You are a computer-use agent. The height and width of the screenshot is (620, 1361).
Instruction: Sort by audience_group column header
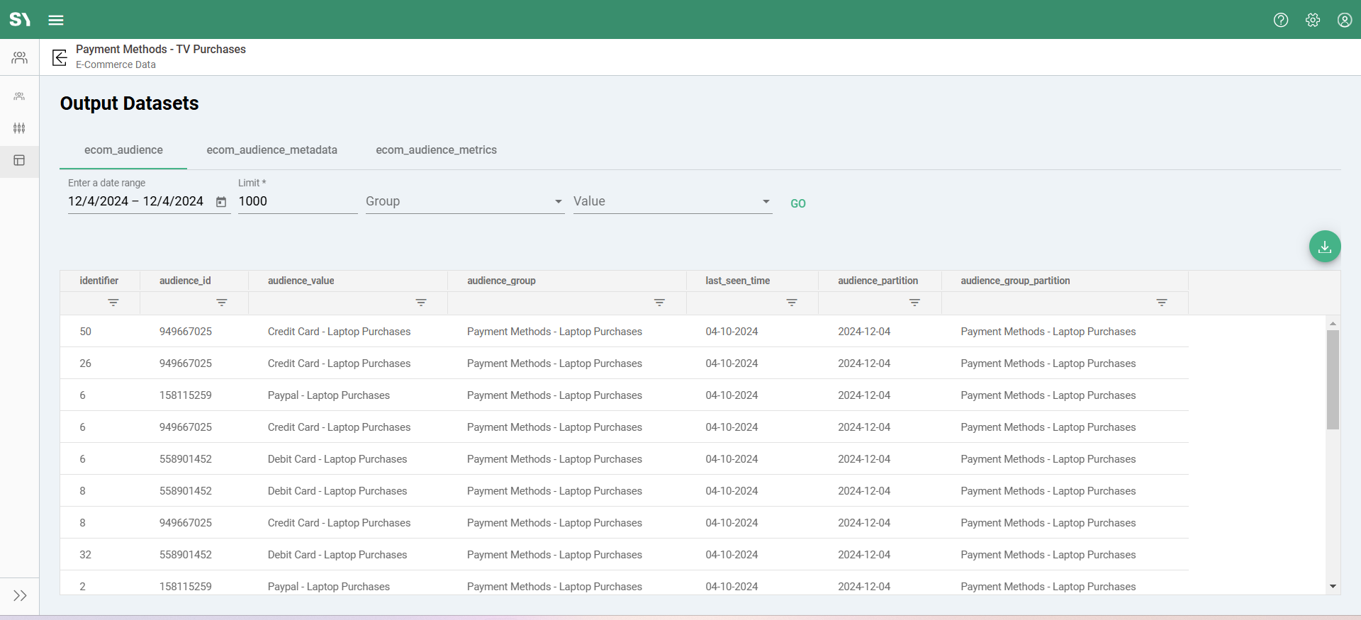coord(501,281)
